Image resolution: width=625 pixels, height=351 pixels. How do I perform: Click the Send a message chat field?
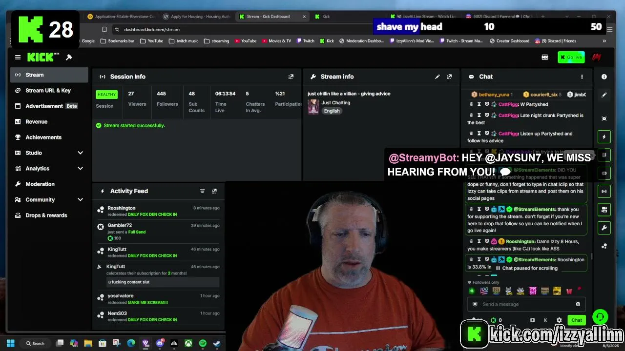[x=526, y=304]
